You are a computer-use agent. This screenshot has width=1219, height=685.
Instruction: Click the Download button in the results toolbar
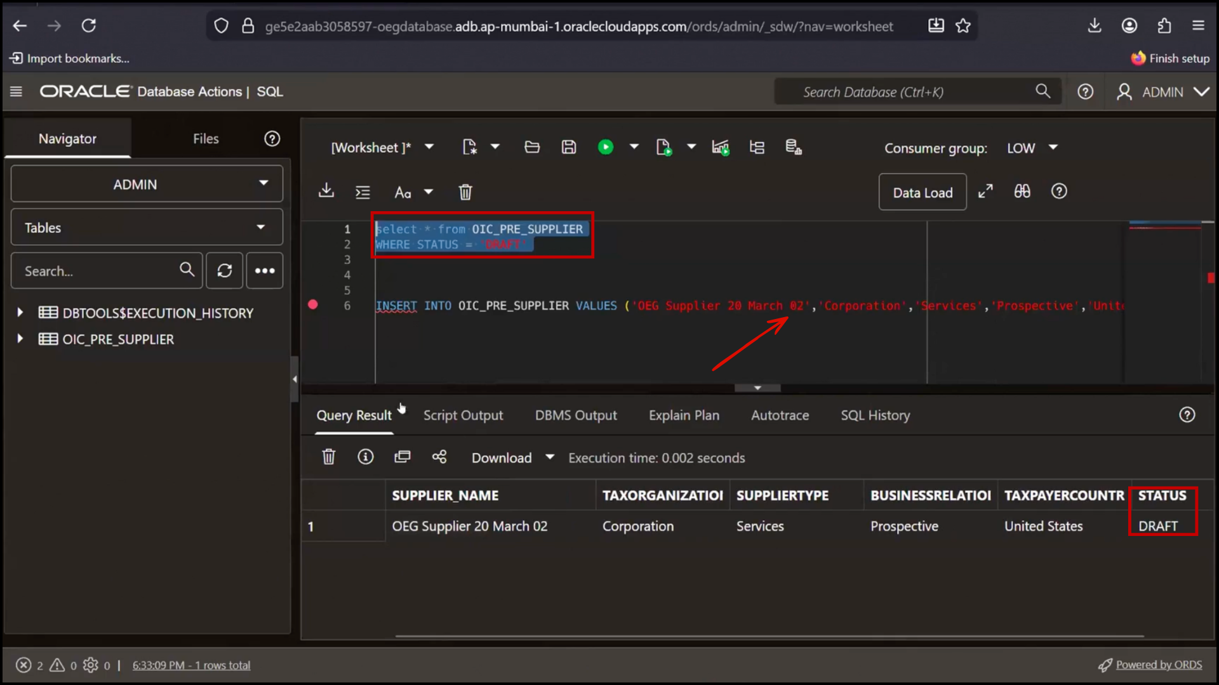coord(502,457)
